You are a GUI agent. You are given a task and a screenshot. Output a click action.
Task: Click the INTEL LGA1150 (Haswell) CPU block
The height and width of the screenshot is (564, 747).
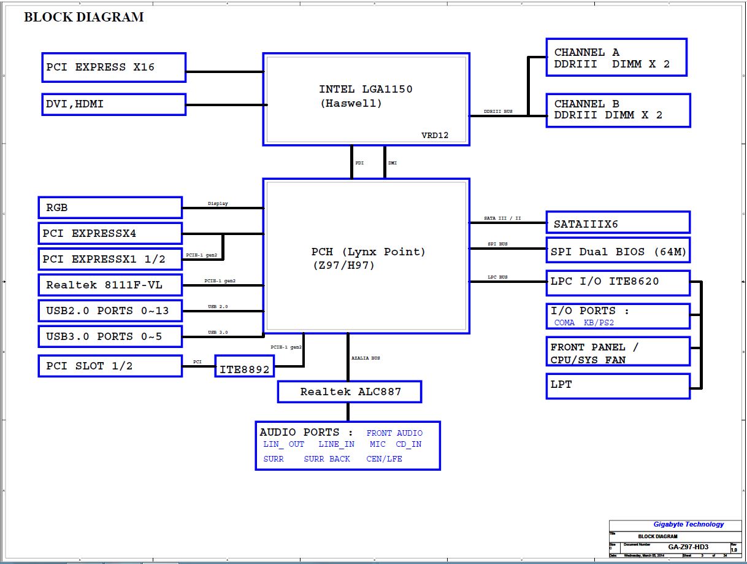[x=366, y=99]
